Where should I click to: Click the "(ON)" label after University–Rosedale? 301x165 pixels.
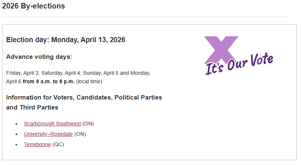coord(80,134)
